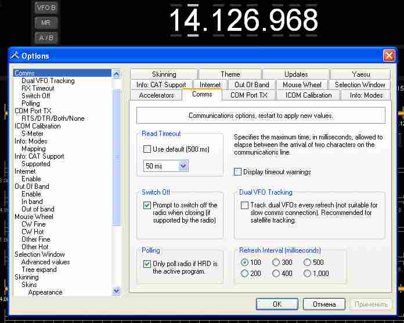Screen dimensions: 404x323
Task: Confirm settings with the OK button
Action: click(277, 304)
